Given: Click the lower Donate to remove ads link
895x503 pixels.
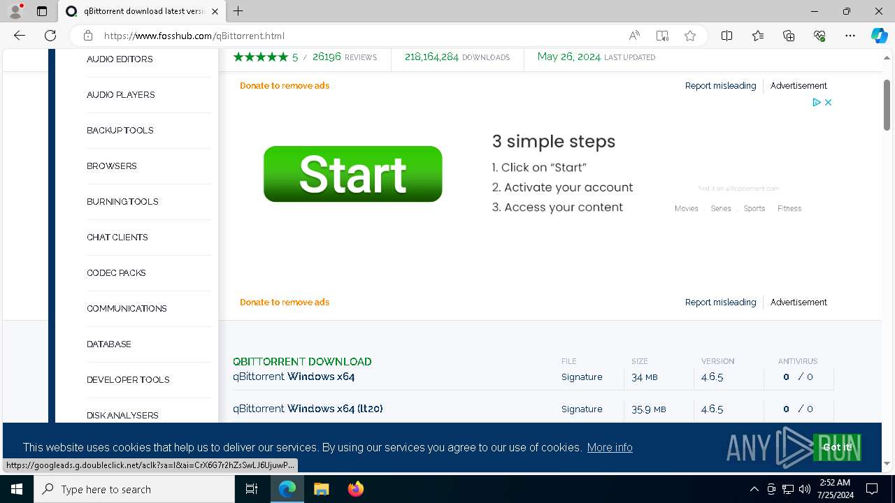Looking at the screenshot, I should pos(285,302).
